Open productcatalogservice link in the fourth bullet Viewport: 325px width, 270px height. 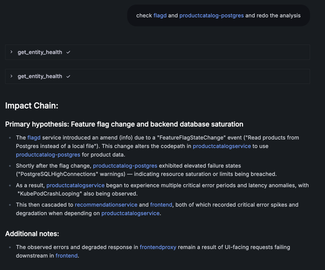tap(130, 213)
